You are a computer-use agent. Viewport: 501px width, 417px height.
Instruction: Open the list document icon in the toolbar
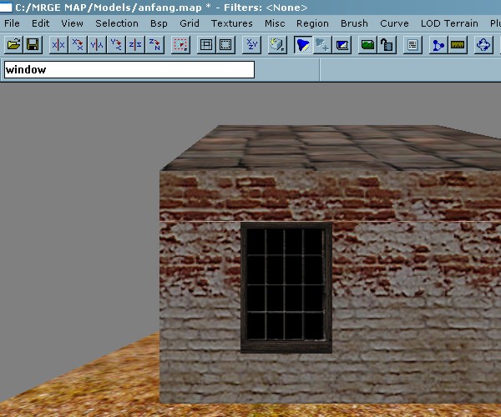point(412,45)
